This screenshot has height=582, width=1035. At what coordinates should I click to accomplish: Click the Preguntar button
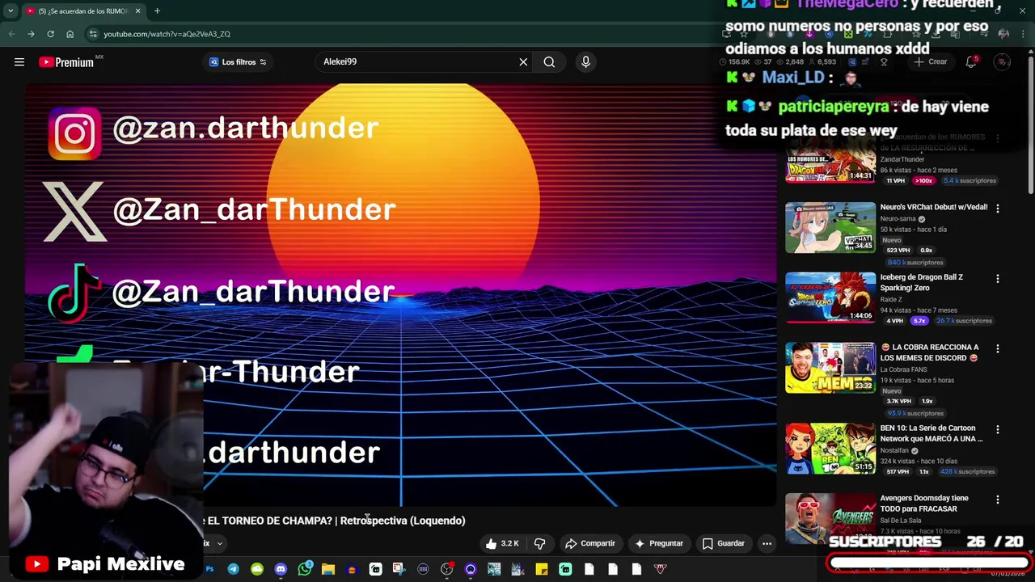(660, 543)
